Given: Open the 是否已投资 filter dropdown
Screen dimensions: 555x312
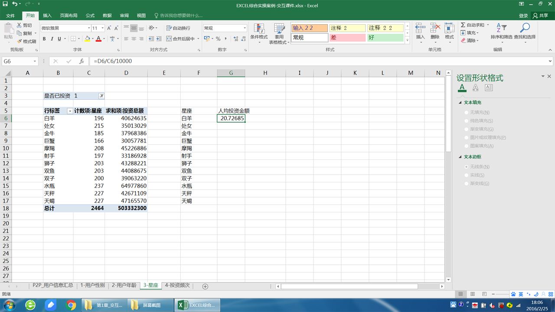Looking at the screenshot, I should tap(101, 96).
